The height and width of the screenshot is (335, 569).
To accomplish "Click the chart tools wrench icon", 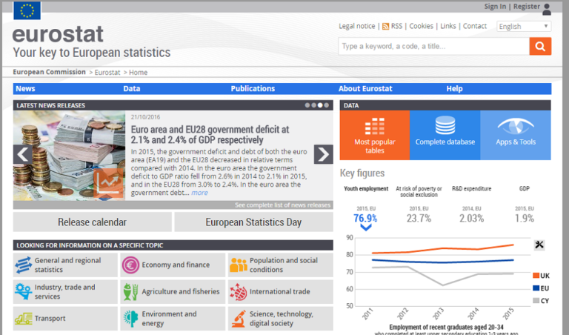I will (539, 245).
